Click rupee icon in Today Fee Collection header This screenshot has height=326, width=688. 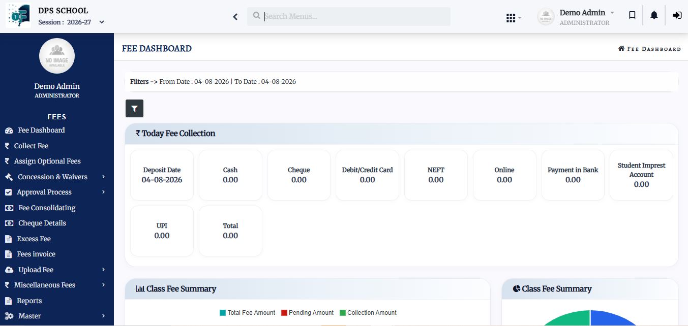tap(138, 134)
